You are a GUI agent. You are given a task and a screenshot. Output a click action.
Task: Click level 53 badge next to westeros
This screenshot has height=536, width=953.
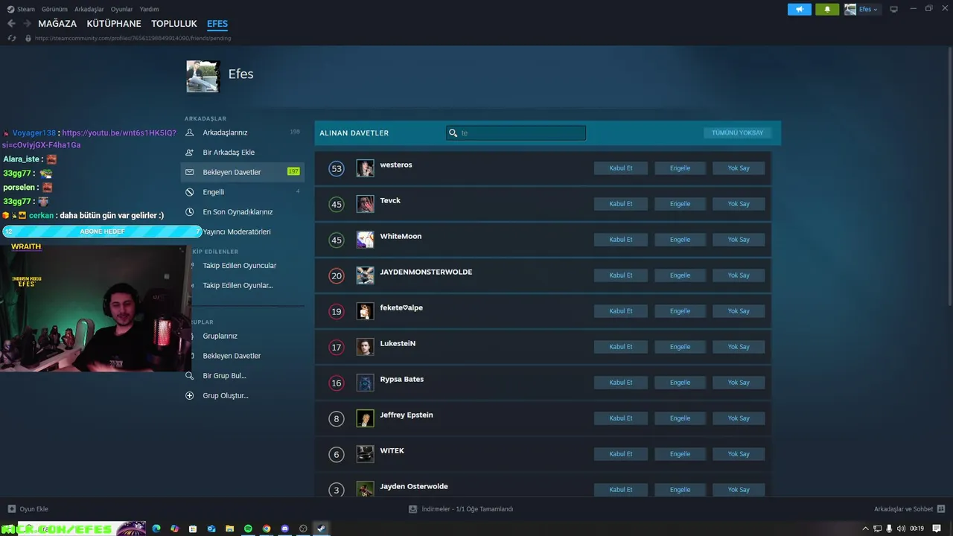(x=337, y=169)
